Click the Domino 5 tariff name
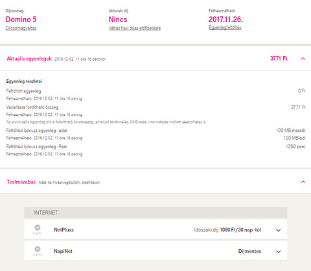The height and width of the screenshot is (271, 311). 21,19
